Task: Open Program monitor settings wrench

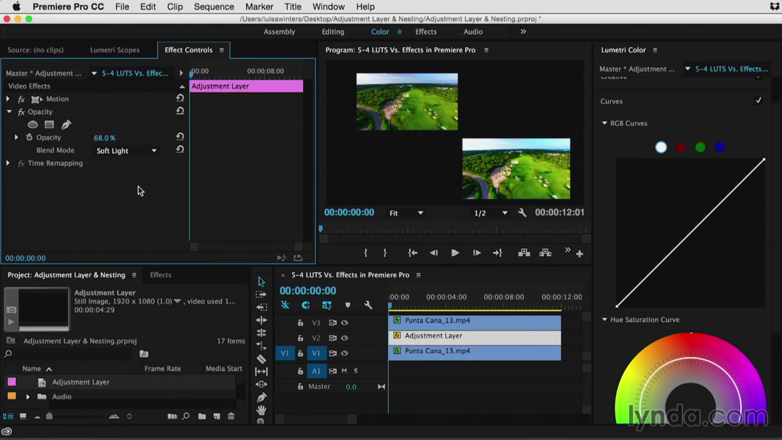Action: click(x=522, y=213)
